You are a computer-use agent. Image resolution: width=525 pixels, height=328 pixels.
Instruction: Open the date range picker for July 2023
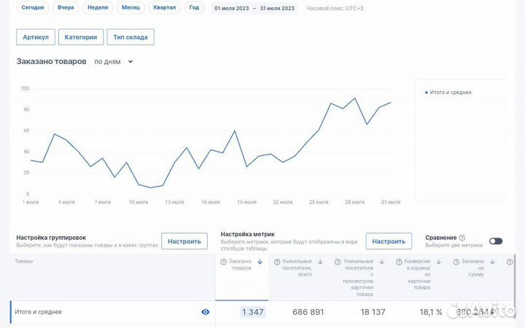[254, 8]
